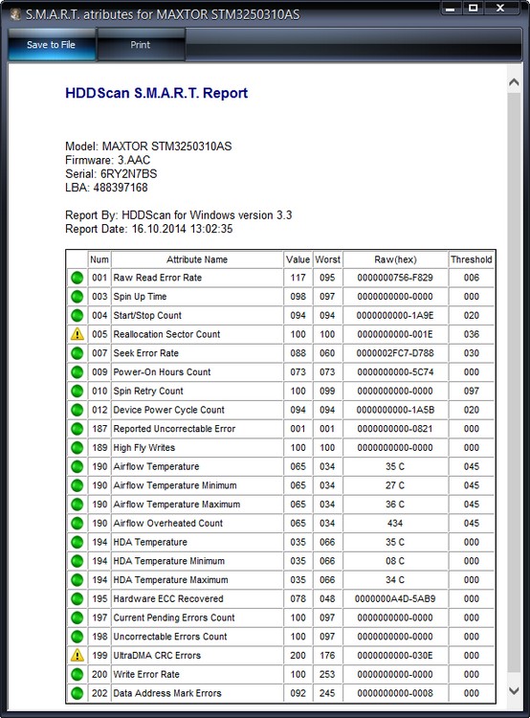
Task: Click raw value 0000000A4D-5AB9
Action: pyautogui.click(x=395, y=598)
